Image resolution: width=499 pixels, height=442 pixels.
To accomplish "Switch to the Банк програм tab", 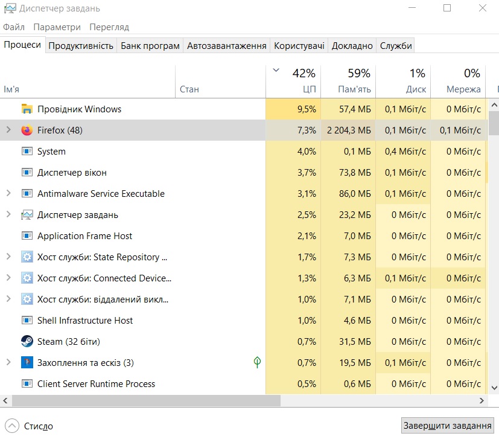I will coord(150,46).
